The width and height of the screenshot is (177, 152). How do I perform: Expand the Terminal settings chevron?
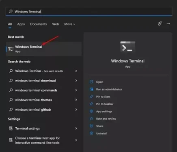click(x=76, y=128)
